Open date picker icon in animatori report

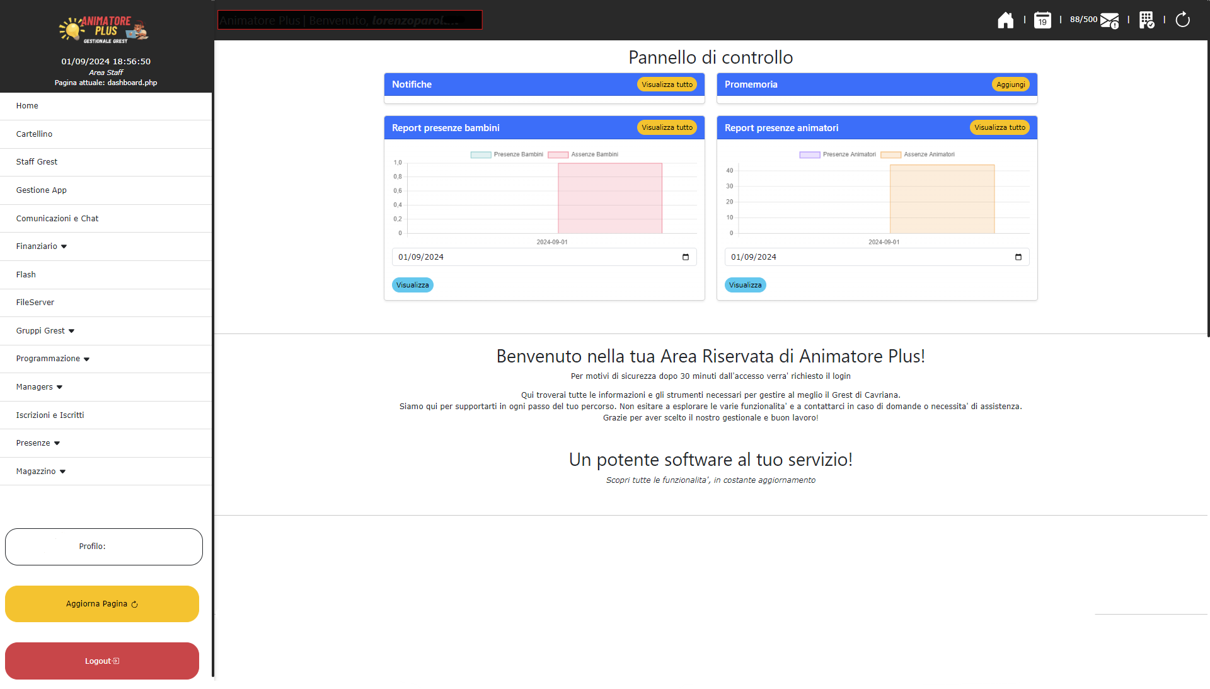(1018, 257)
